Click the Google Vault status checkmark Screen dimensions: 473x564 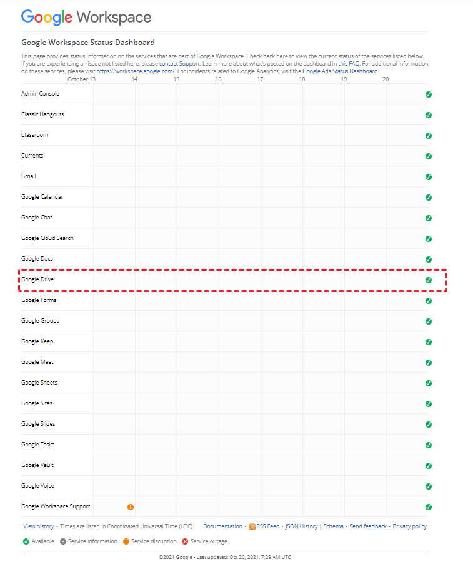tap(429, 465)
